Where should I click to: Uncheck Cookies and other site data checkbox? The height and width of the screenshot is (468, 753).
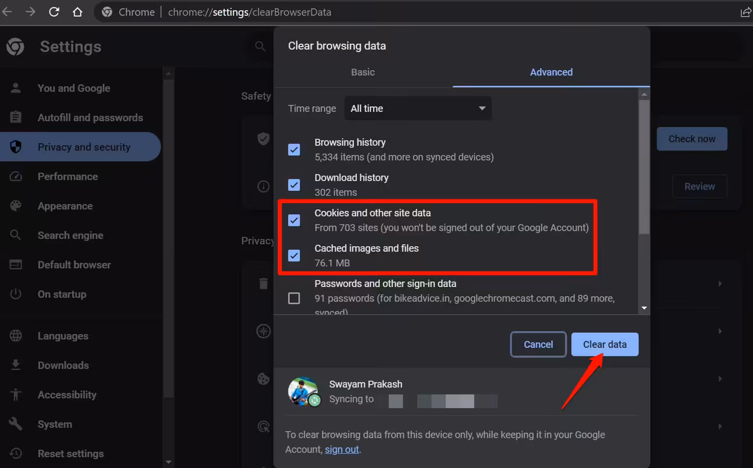pyautogui.click(x=294, y=220)
